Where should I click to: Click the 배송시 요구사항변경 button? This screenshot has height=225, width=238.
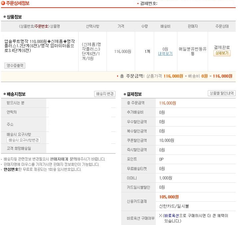click(x=24, y=140)
